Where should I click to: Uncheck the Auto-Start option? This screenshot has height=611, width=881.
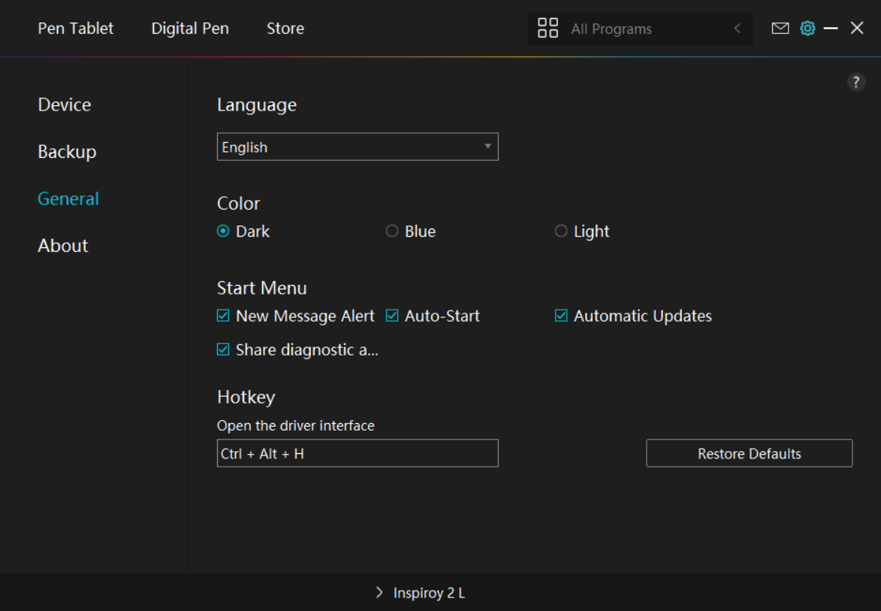[392, 316]
